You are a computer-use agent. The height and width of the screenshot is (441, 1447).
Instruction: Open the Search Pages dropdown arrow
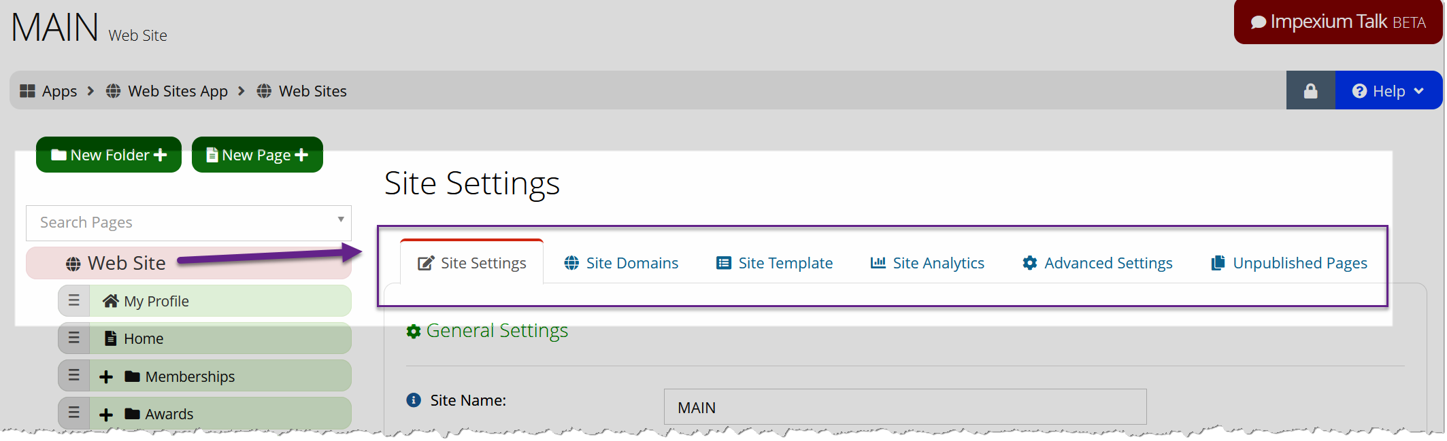pos(341,219)
